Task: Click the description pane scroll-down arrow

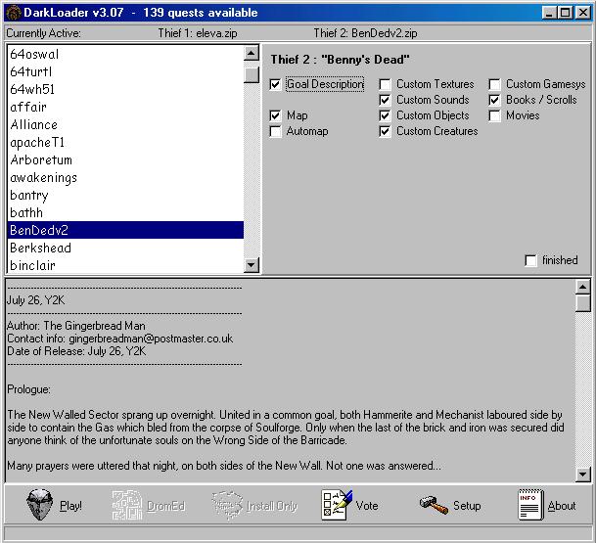Action: coord(582,474)
